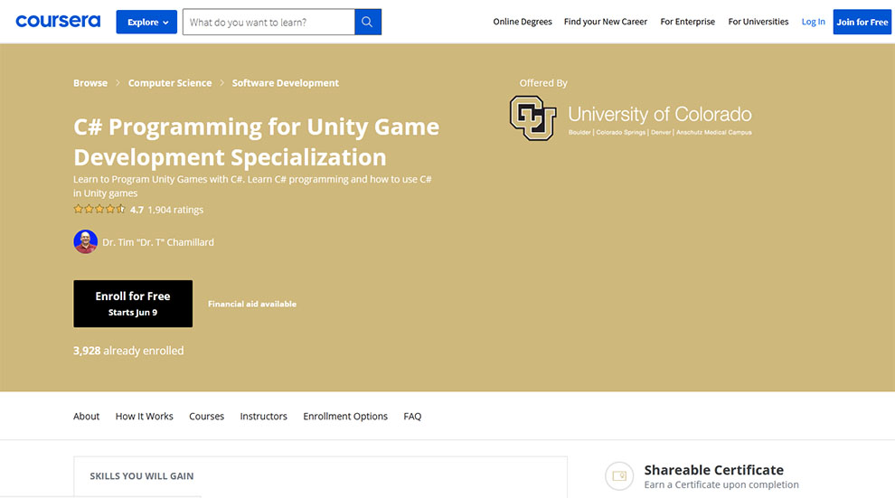Open Computer Science breadcrumb
Viewport: 895px width, 498px height.
(170, 83)
